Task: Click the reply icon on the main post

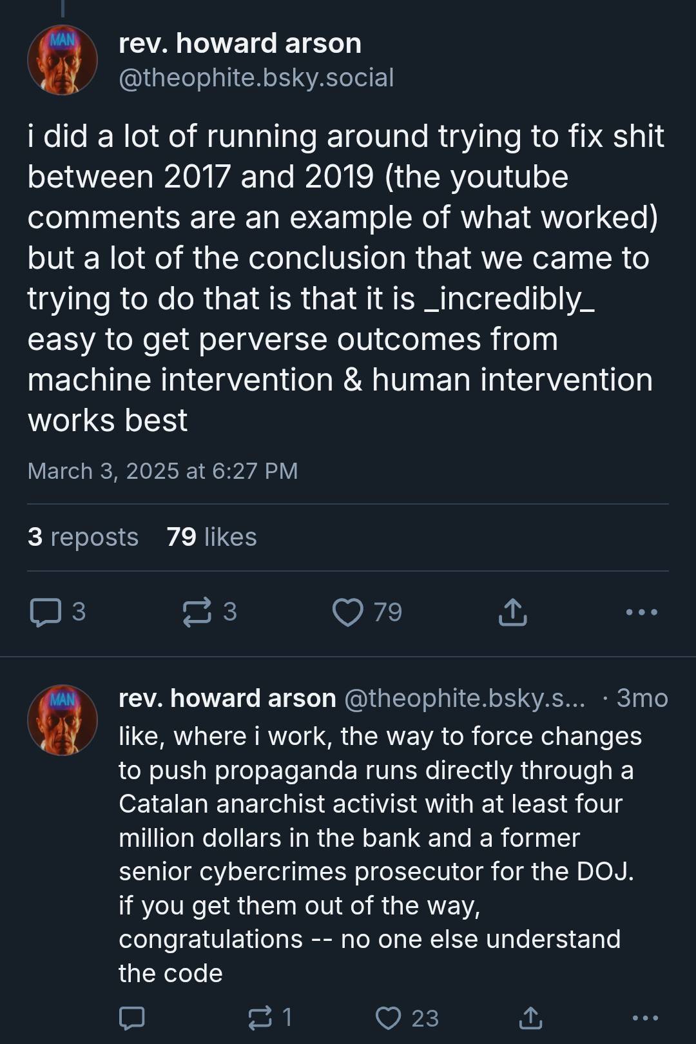Action: click(x=46, y=612)
